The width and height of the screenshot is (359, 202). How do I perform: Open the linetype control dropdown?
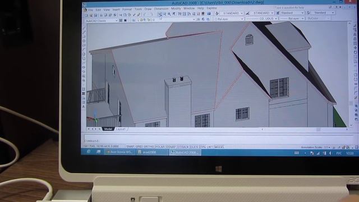262,19
